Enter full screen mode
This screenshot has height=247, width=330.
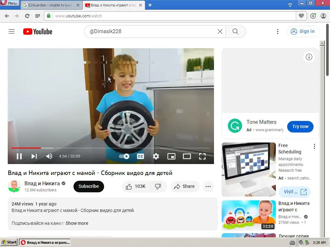pyautogui.click(x=202, y=156)
